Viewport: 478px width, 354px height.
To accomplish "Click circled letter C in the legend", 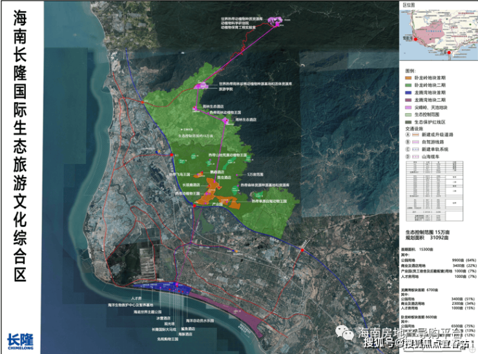I will click(x=408, y=149).
